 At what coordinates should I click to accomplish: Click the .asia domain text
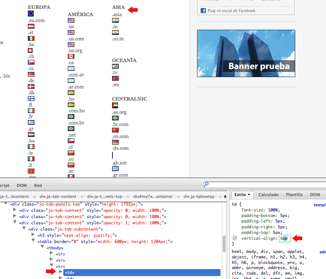point(117,15)
